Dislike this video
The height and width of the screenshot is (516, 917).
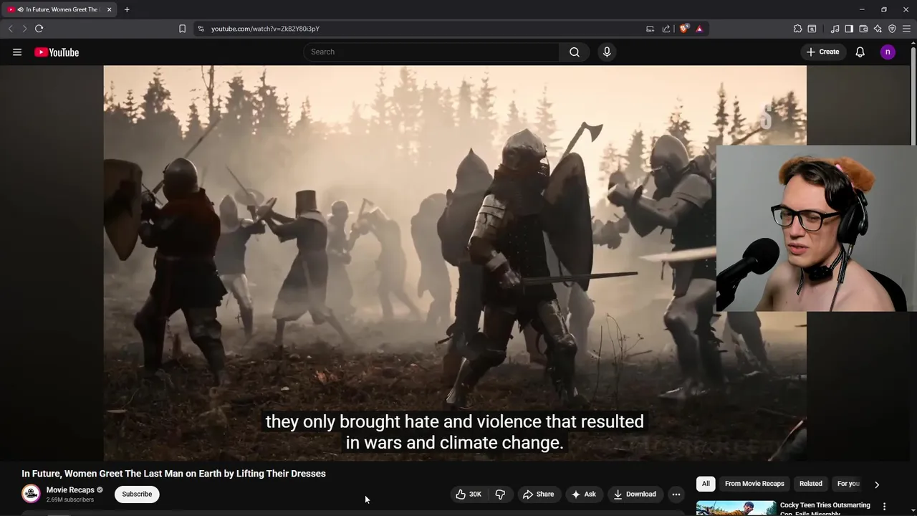coord(500,494)
